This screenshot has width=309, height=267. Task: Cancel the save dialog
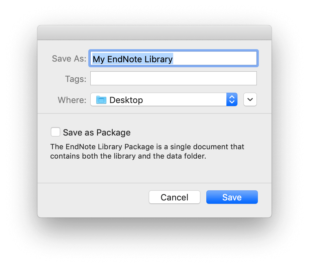[x=175, y=197]
